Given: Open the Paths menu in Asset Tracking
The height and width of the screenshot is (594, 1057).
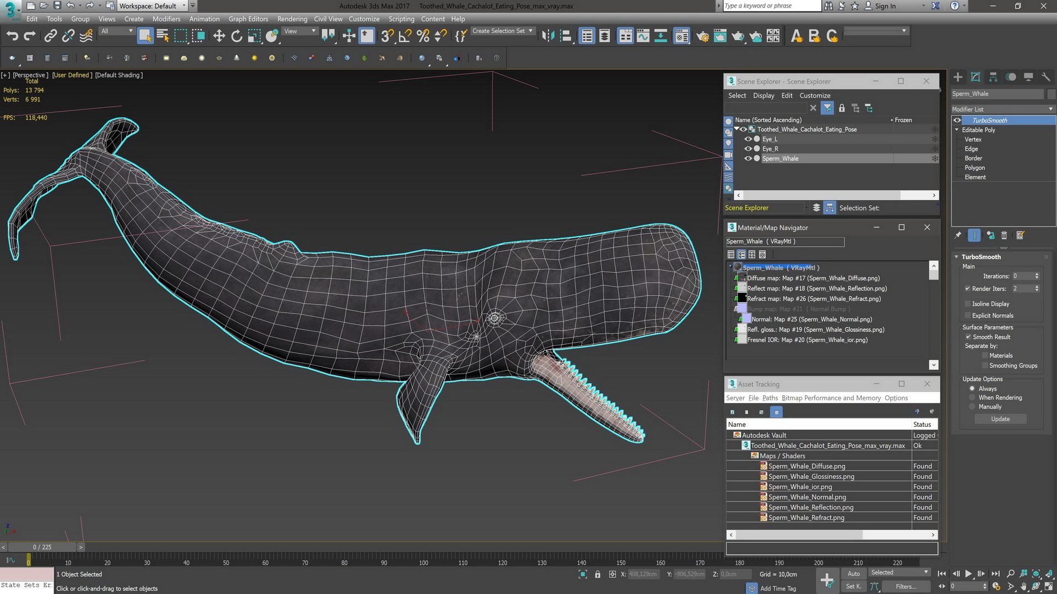Looking at the screenshot, I should click(770, 398).
